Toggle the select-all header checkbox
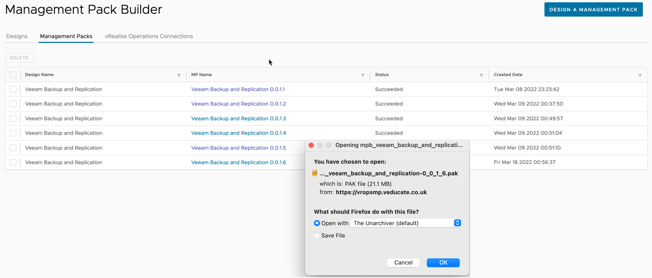 coord(13,75)
